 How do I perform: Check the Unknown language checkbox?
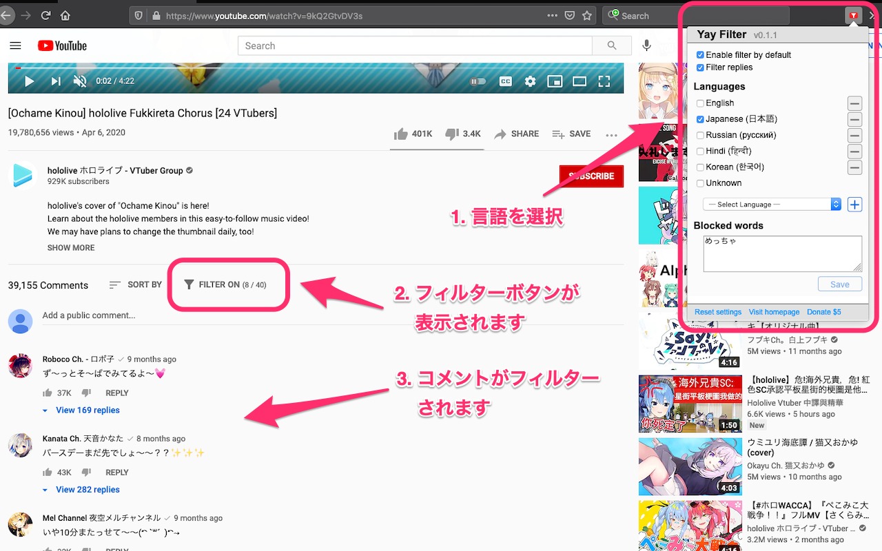click(x=700, y=183)
